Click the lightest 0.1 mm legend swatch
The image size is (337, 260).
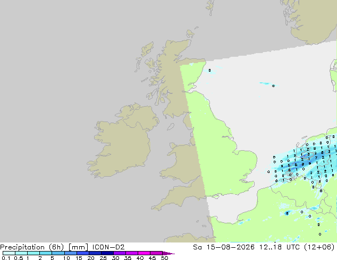pos(9,253)
